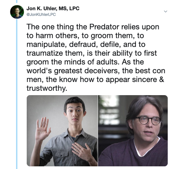Click the "MS, LPC" credentials in display name

(69, 8)
